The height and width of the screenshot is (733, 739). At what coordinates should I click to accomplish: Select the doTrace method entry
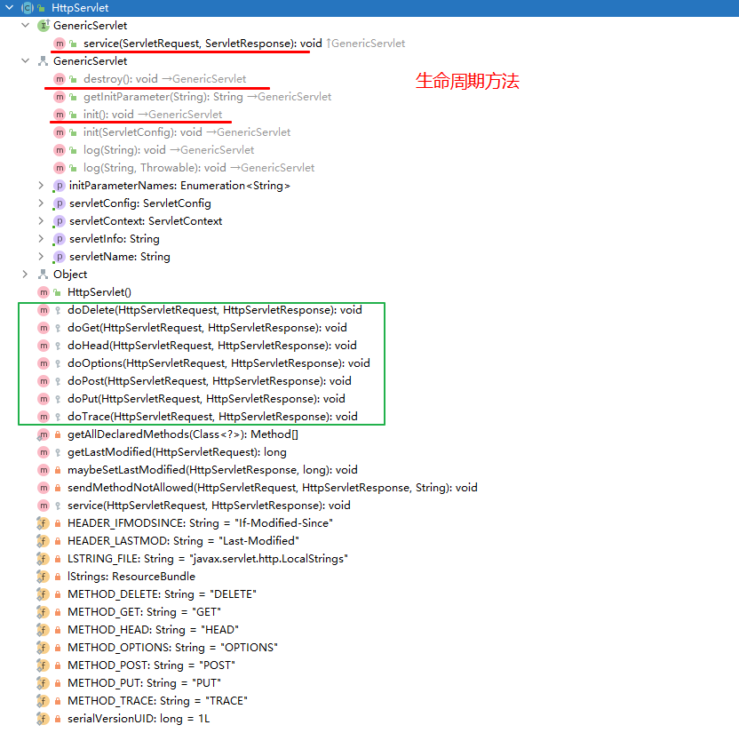(x=212, y=416)
